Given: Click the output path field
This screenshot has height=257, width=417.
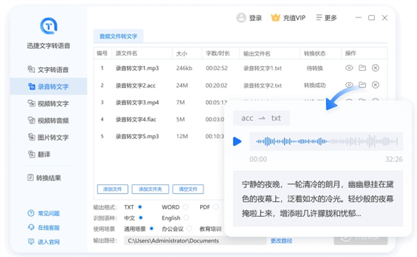Looking at the screenshot, I should coord(195,241).
